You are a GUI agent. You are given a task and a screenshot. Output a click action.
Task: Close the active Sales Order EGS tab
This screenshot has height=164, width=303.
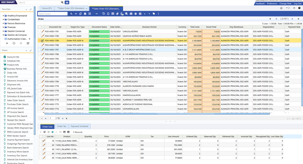point(121,9)
